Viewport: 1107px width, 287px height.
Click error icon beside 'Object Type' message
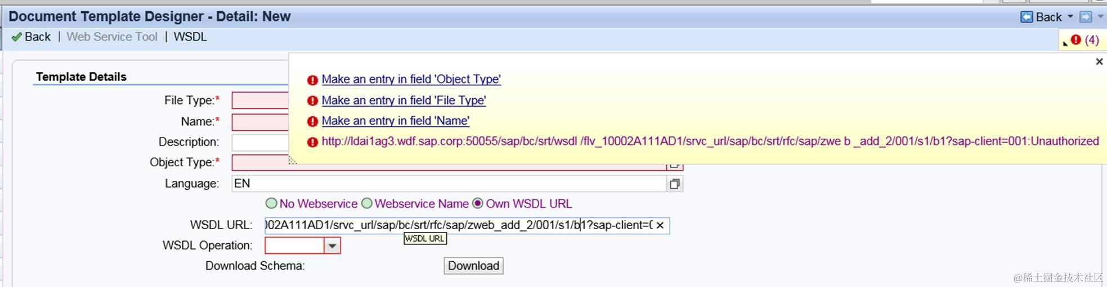click(x=312, y=80)
